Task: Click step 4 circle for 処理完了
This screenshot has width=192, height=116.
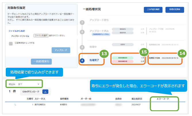Action: [82, 61]
